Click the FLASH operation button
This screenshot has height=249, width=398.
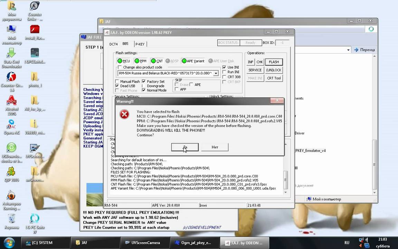[274, 62]
